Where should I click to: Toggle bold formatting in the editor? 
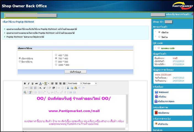(25, 84)
